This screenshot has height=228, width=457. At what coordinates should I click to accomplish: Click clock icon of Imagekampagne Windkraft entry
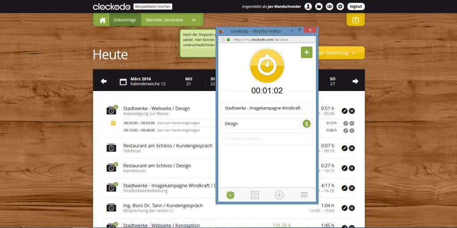click(112, 187)
